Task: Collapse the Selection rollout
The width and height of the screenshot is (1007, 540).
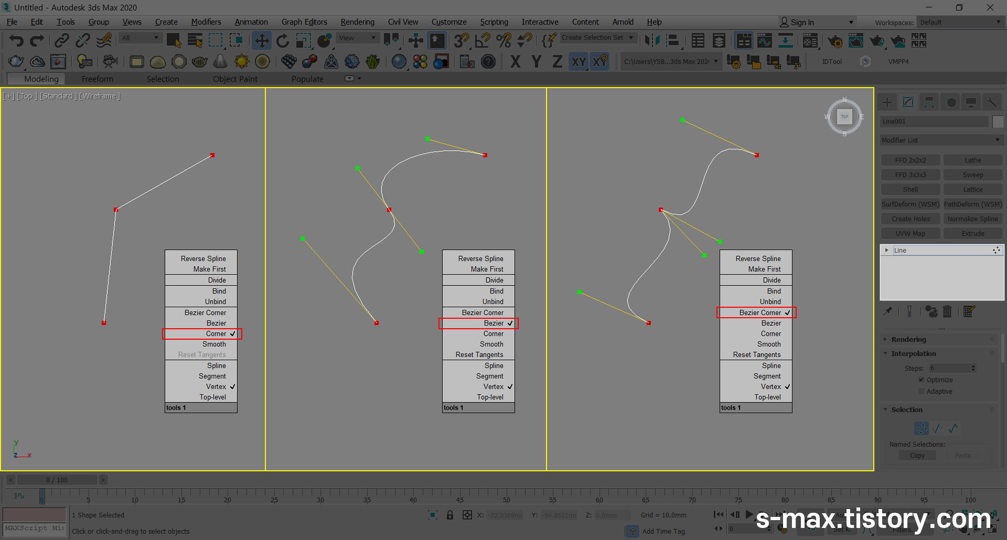Action: pyautogui.click(x=939, y=409)
